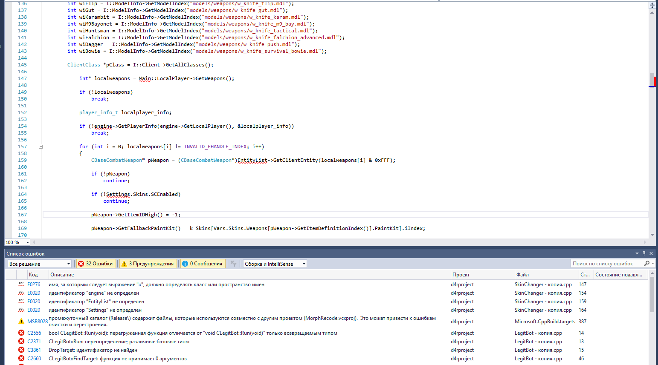Collapse the for loop block at line 157
658x365 pixels.
click(41, 147)
